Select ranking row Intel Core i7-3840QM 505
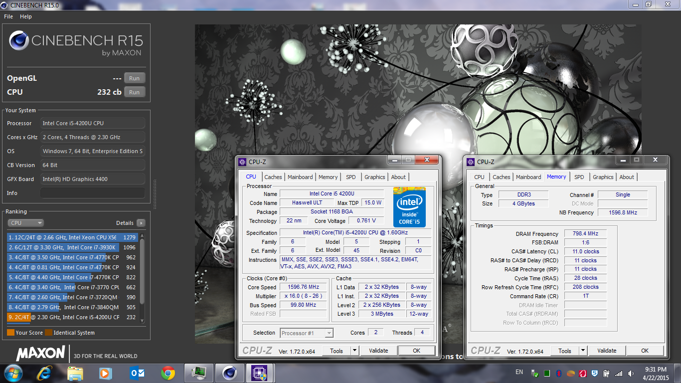This screenshot has width=681, height=383. [x=73, y=307]
